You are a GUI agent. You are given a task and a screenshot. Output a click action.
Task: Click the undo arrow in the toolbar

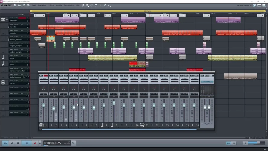[96, 5]
